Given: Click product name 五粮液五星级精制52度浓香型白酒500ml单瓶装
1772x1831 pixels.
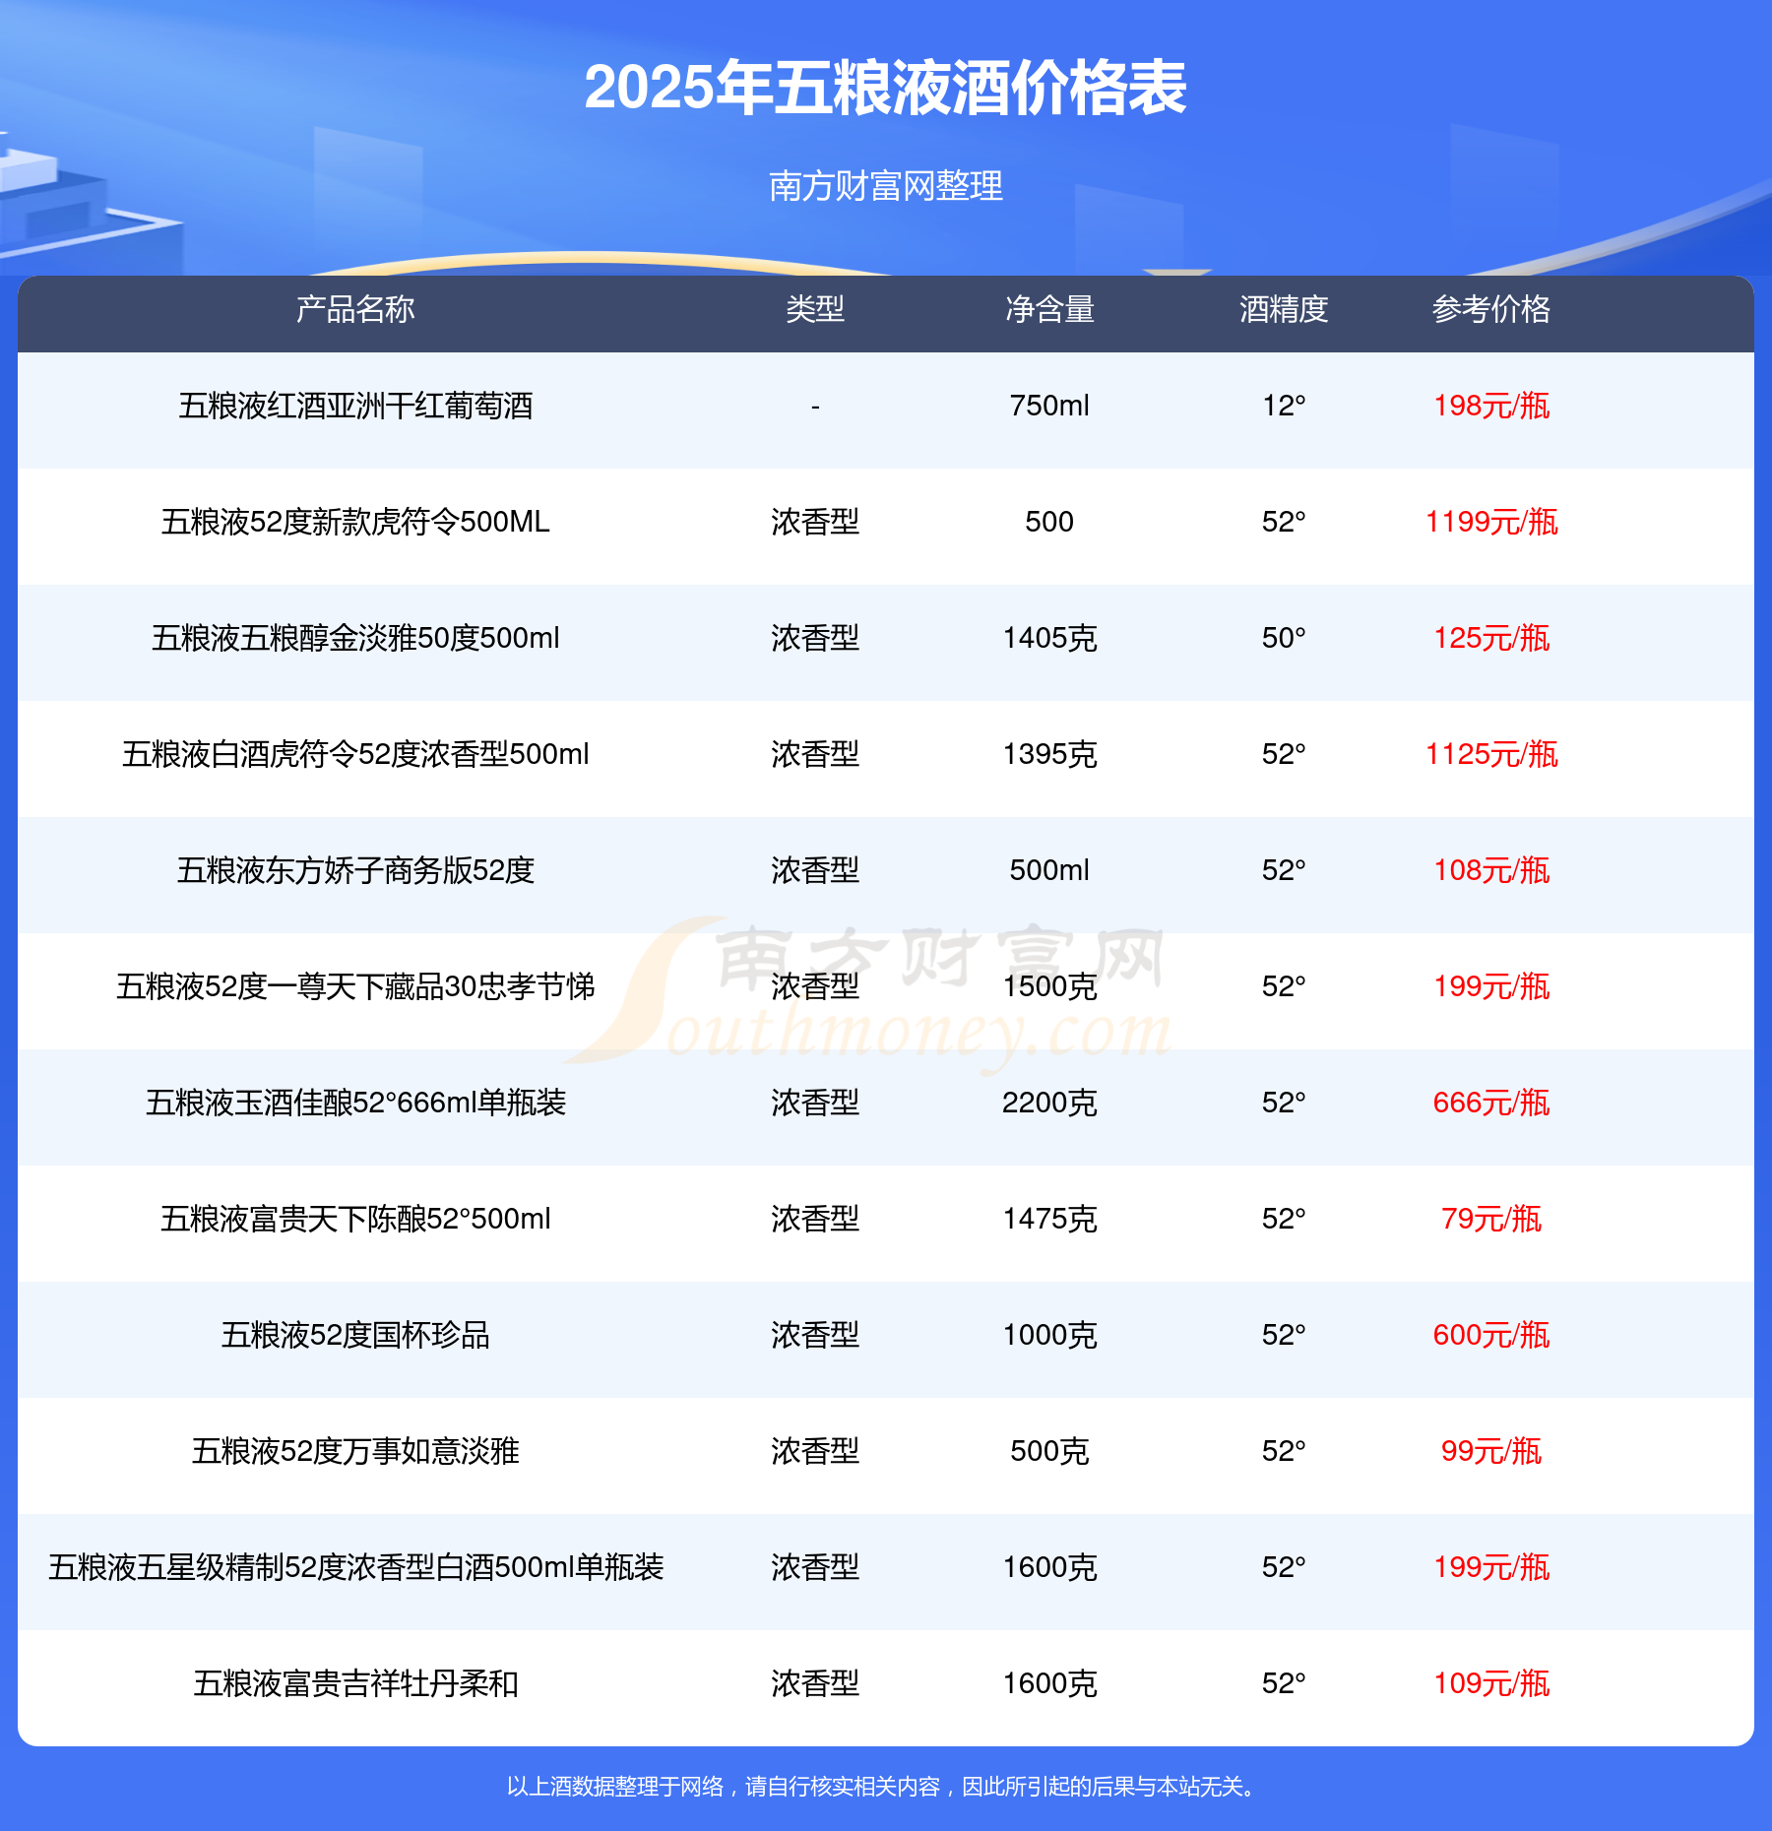Looking at the screenshot, I should [x=355, y=1567].
